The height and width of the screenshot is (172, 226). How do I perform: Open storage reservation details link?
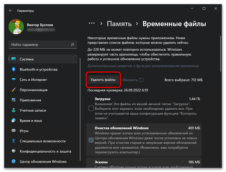coord(143,66)
